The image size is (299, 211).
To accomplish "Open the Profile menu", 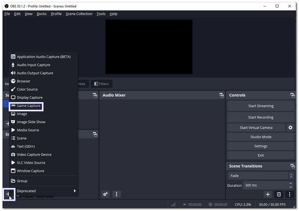I will (56, 14).
